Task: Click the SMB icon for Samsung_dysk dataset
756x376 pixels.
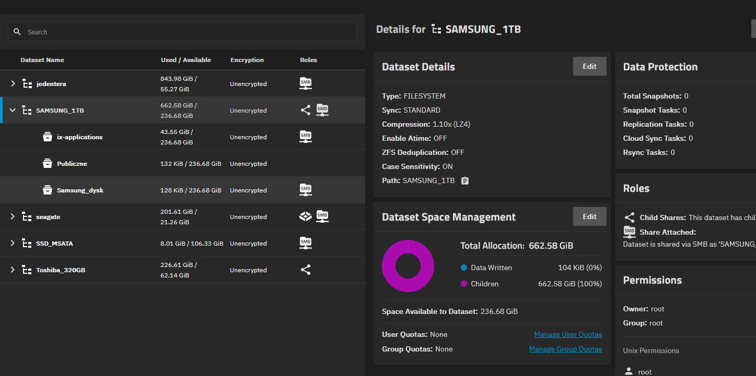Action: click(306, 190)
